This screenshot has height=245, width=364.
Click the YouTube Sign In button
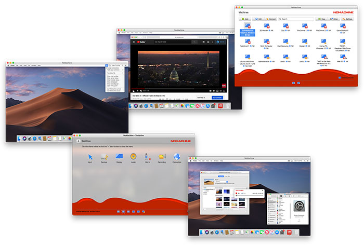tap(222, 42)
